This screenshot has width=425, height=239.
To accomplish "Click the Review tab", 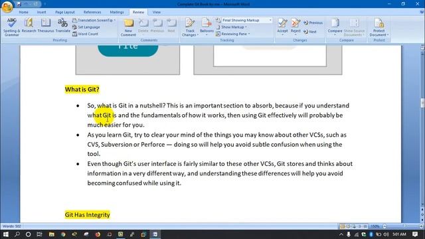I will [138, 12].
